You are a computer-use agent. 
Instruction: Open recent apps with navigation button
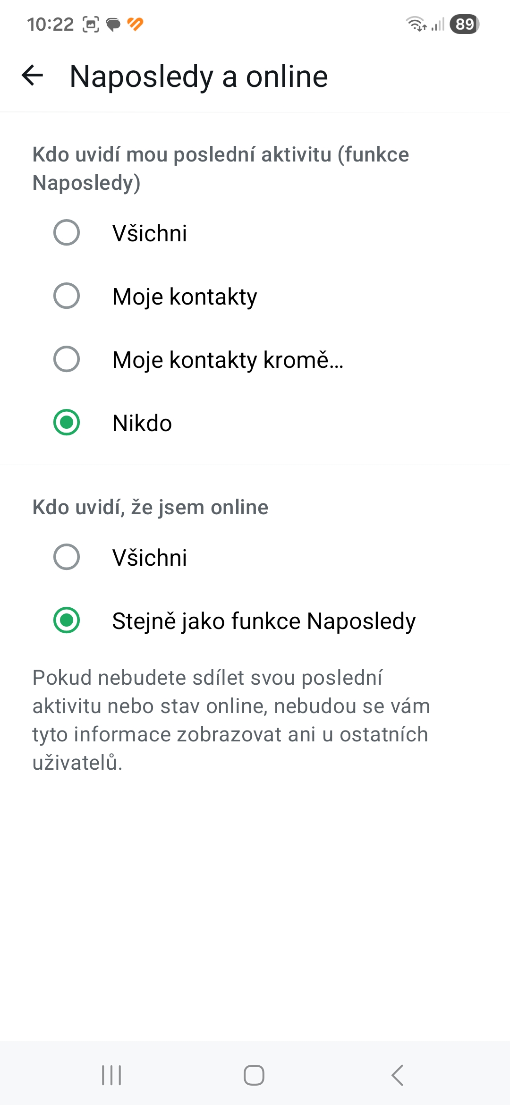pyautogui.click(x=111, y=1075)
